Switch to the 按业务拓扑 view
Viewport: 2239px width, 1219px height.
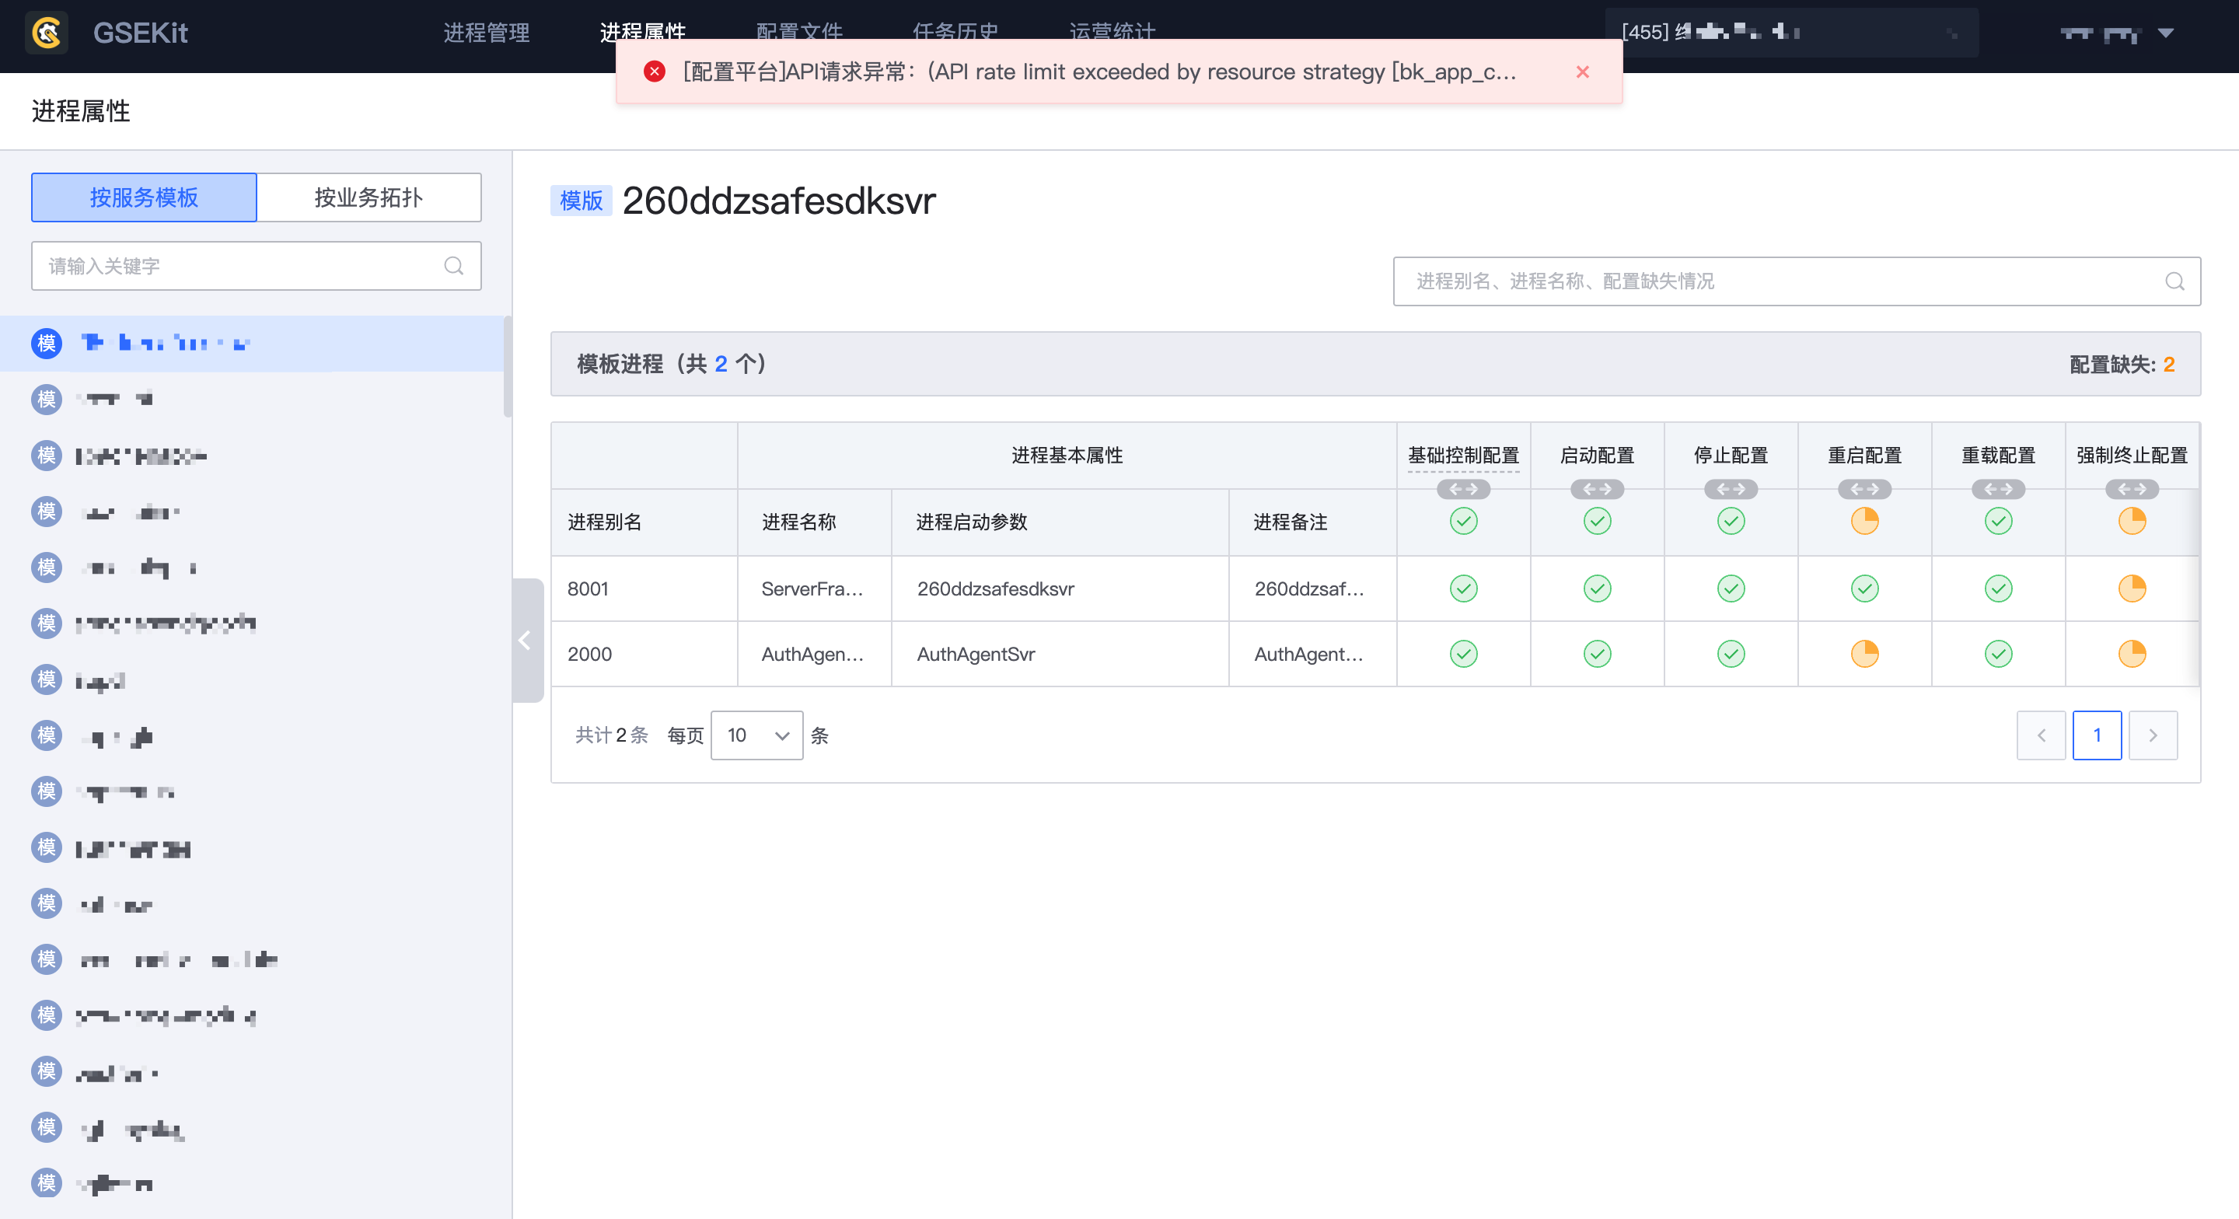click(x=368, y=197)
